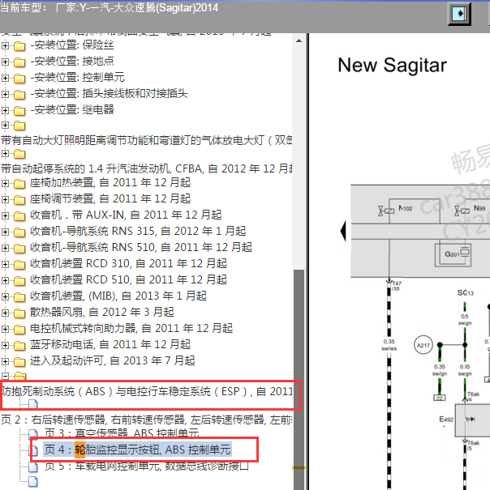Open 页 5 车载电网控制单元 page
This screenshot has width=490, height=490.
(147, 467)
